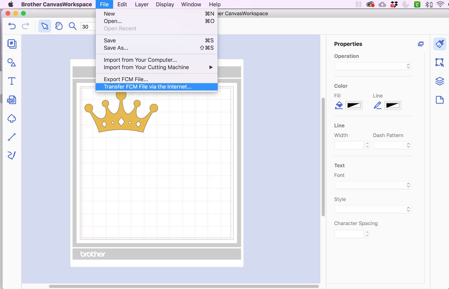Open the Operation dropdown
Screen dimensions: 449x289
373,66
